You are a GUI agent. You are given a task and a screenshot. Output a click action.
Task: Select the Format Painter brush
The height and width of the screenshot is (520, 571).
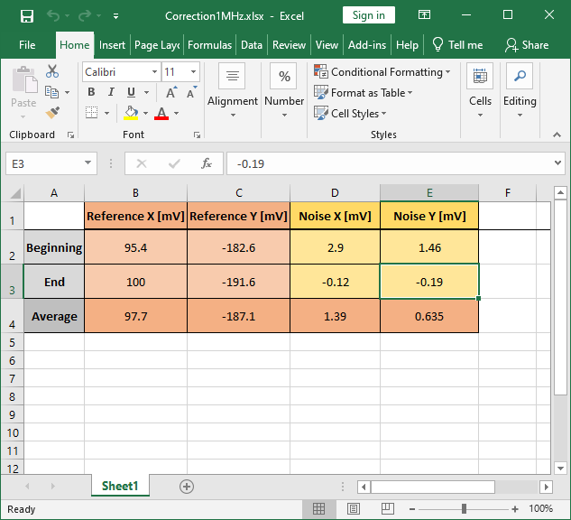click(x=52, y=113)
